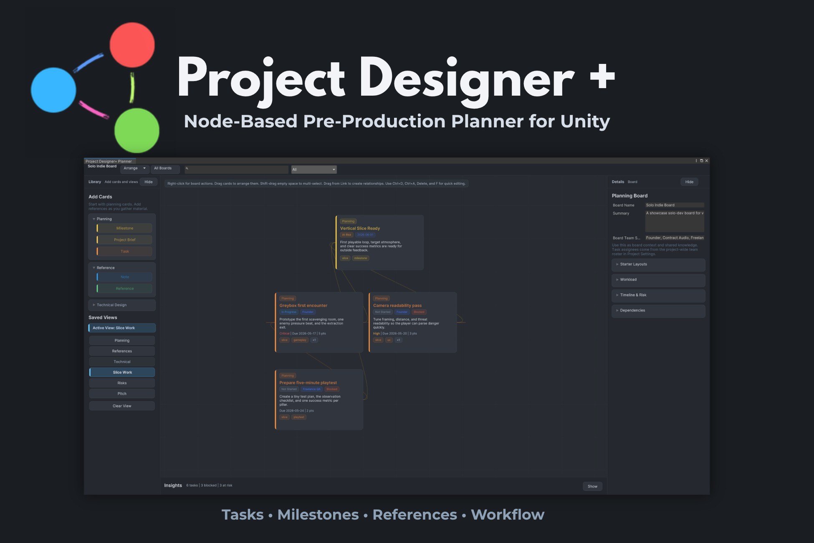Collapse the Reference card group

pyautogui.click(x=94, y=268)
